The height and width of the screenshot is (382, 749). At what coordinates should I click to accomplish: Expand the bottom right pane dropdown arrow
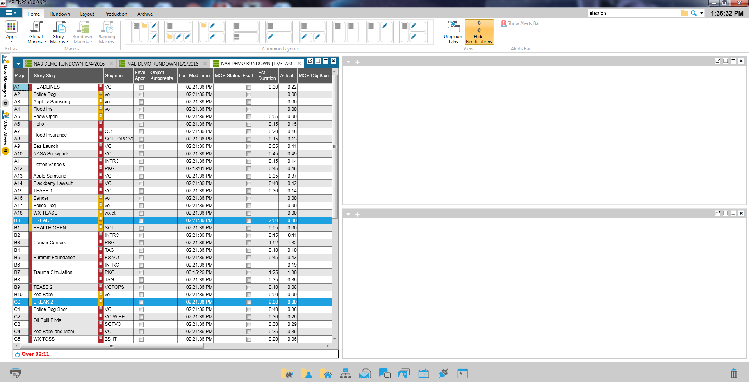348,215
